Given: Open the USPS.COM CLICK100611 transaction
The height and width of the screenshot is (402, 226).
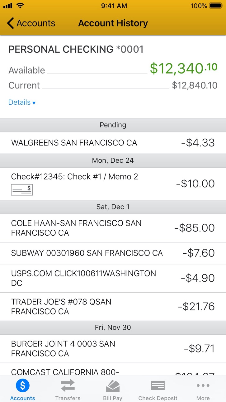Looking at the screenshot, I should click(113, 278).
